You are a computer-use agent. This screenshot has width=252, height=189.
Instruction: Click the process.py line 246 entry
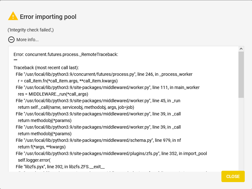[104, 74]
